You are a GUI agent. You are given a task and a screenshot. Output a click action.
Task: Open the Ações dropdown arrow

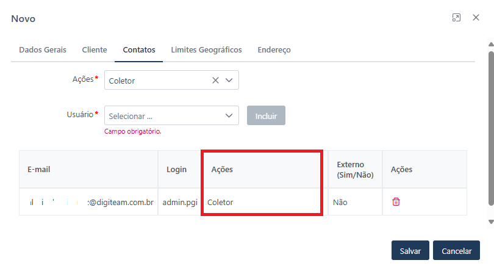point(229,81)
